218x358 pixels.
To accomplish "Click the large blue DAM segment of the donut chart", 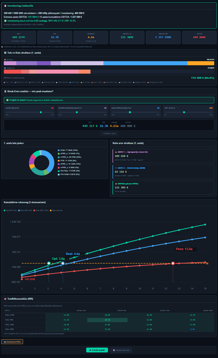I will 51,159.
